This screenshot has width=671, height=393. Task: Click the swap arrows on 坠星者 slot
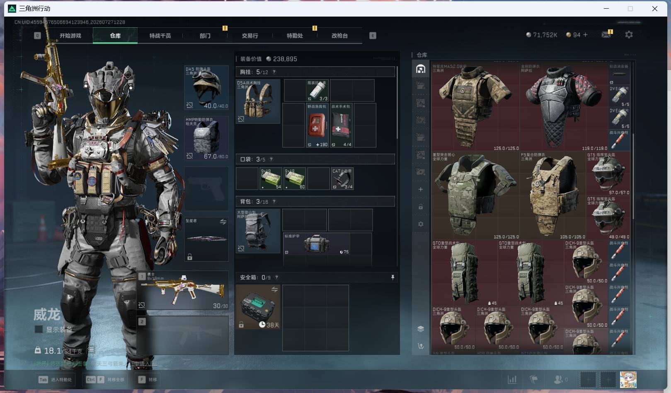click(223, 222)
